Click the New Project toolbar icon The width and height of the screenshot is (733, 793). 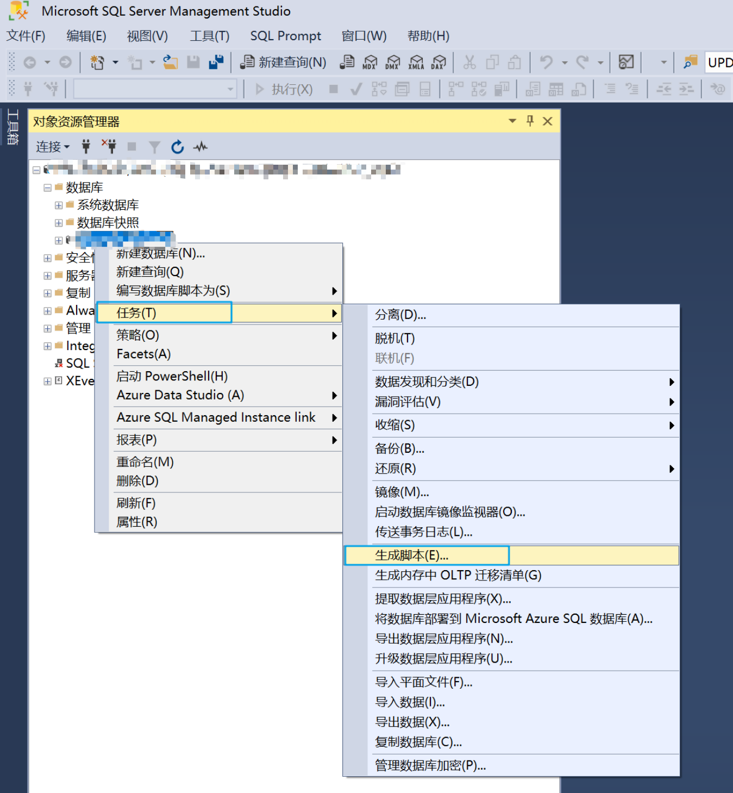click(x=97, y=63)
